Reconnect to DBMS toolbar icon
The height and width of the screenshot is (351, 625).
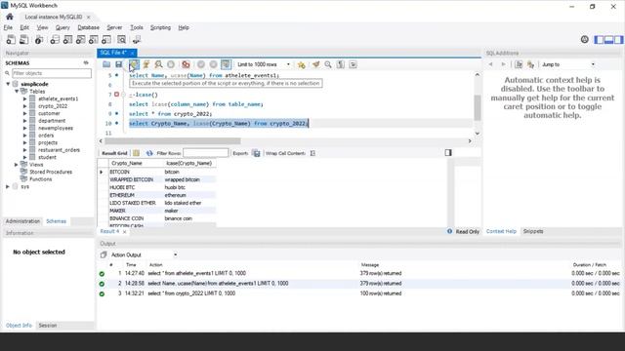coord(137,39)
